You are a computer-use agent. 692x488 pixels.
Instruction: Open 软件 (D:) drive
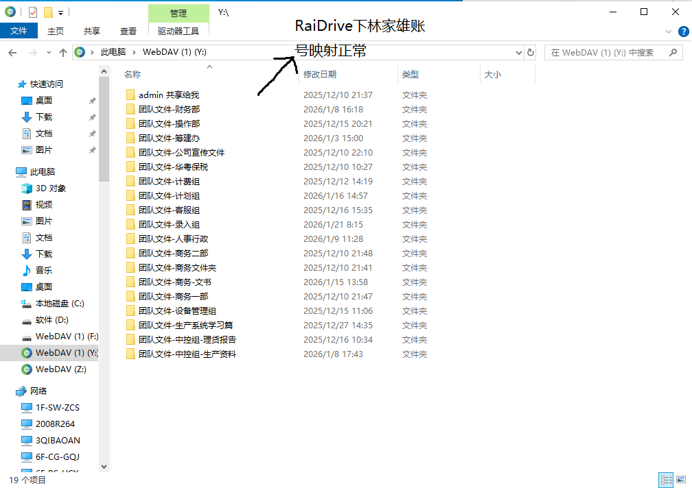tap(51, 320)
